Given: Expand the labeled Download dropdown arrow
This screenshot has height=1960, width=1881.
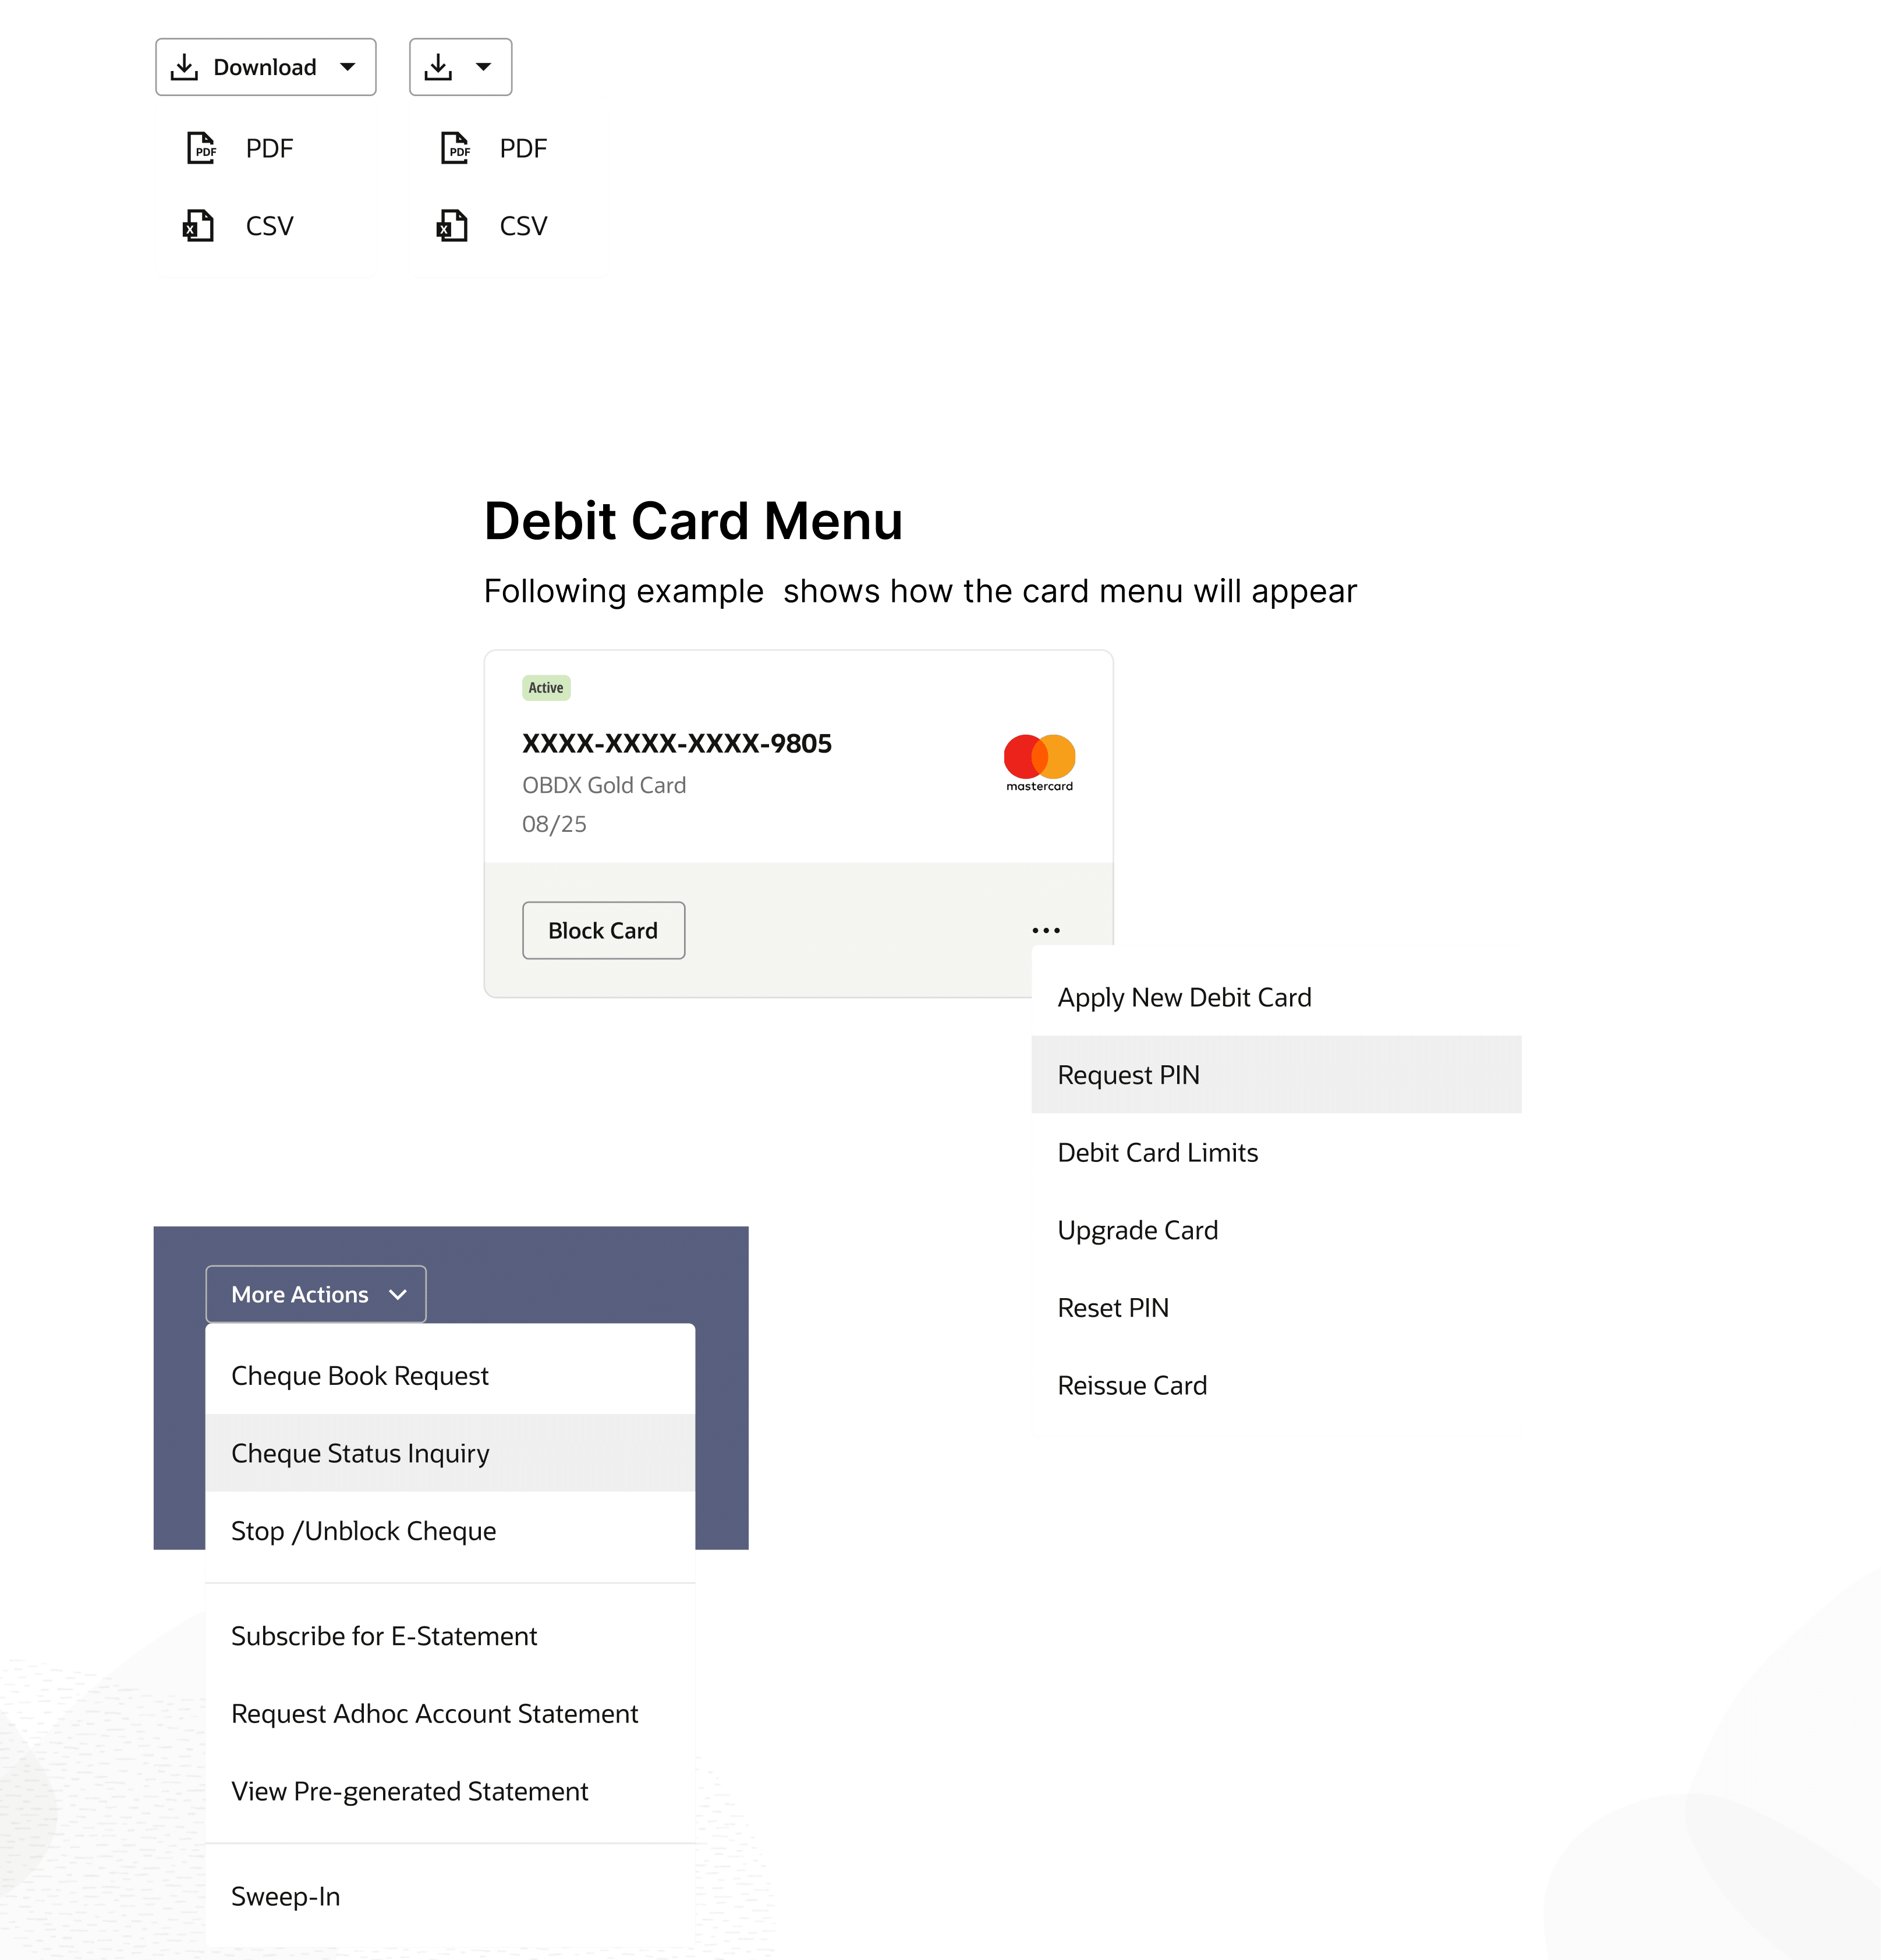Looking at the screenshot, I should pos(347,67).
